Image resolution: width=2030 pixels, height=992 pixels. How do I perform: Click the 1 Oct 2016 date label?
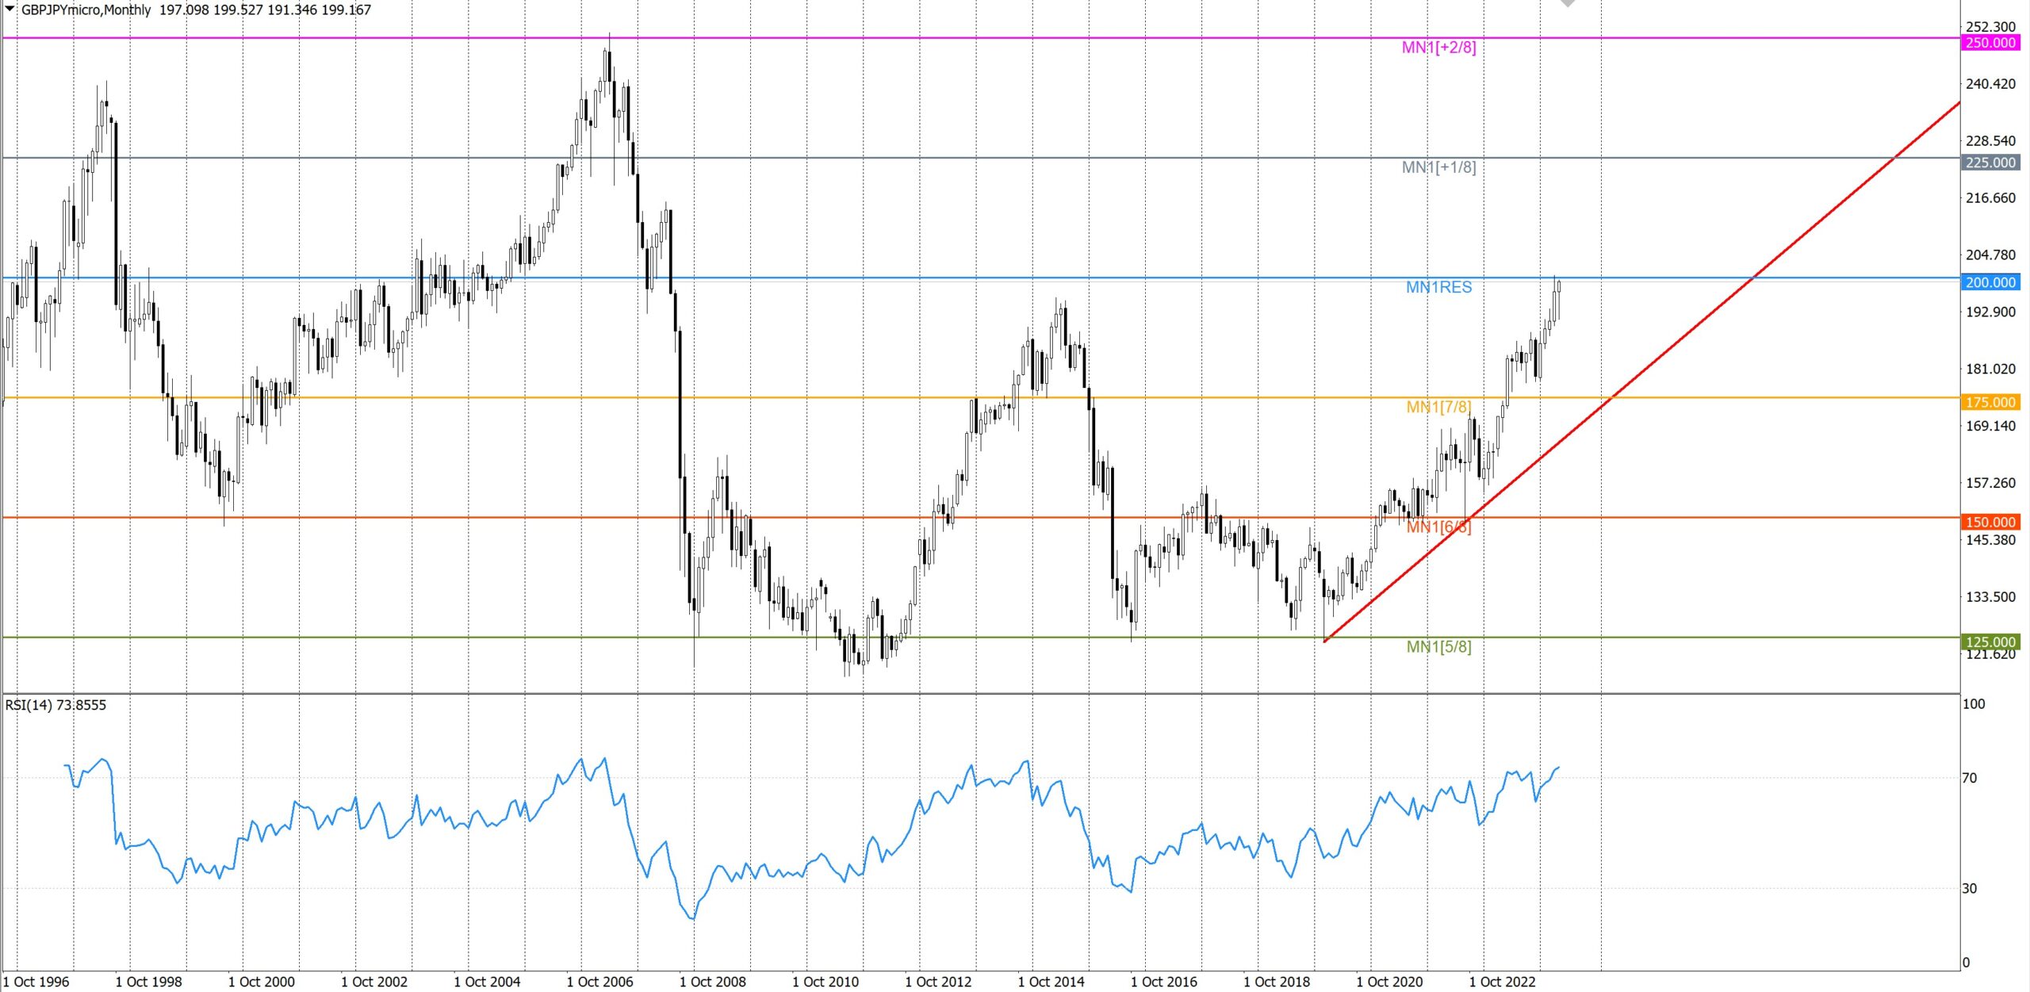tap(1163, 982)
